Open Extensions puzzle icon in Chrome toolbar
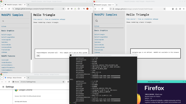This screenshot has width=186, height=104. [x=79, y=9]
